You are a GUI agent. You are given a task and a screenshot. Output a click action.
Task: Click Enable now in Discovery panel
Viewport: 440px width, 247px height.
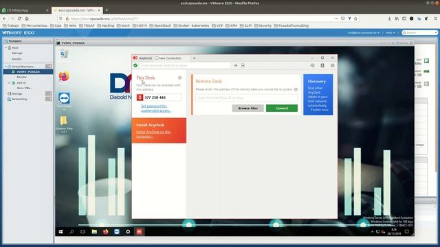pos(319,110)
